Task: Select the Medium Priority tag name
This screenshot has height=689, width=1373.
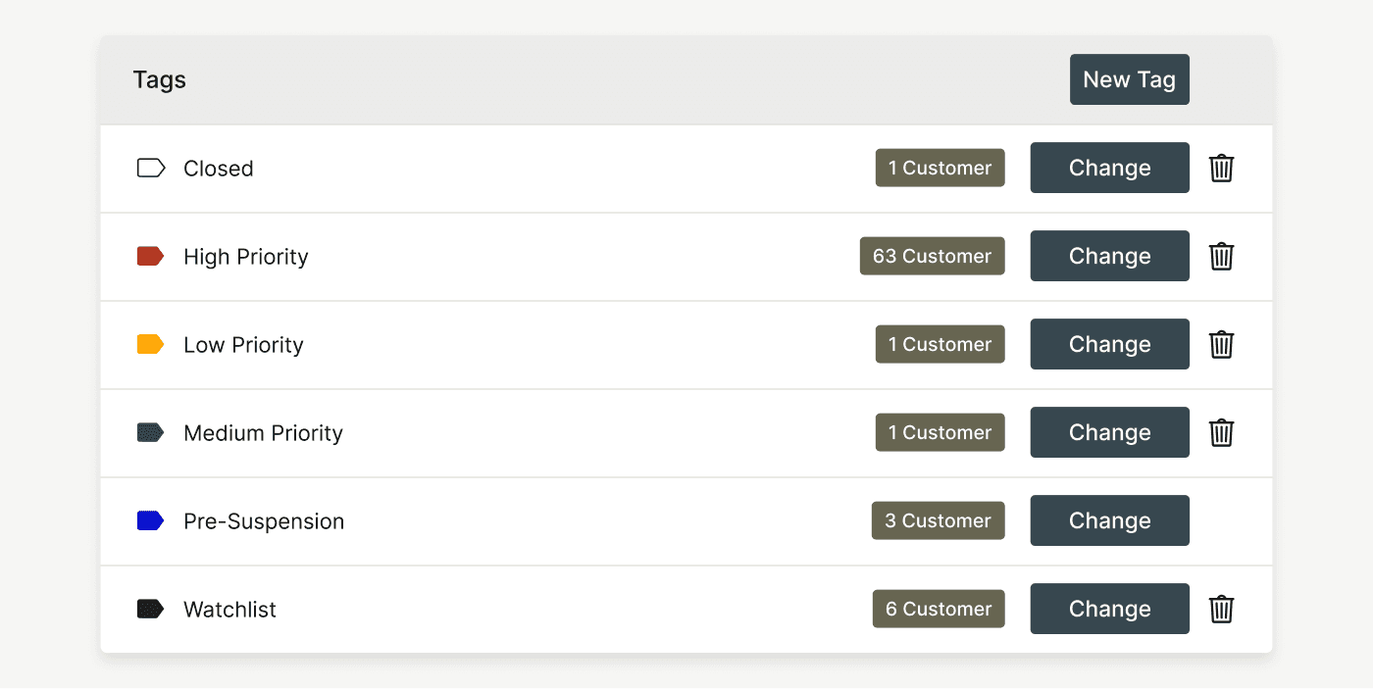Action: pos(263,433)
